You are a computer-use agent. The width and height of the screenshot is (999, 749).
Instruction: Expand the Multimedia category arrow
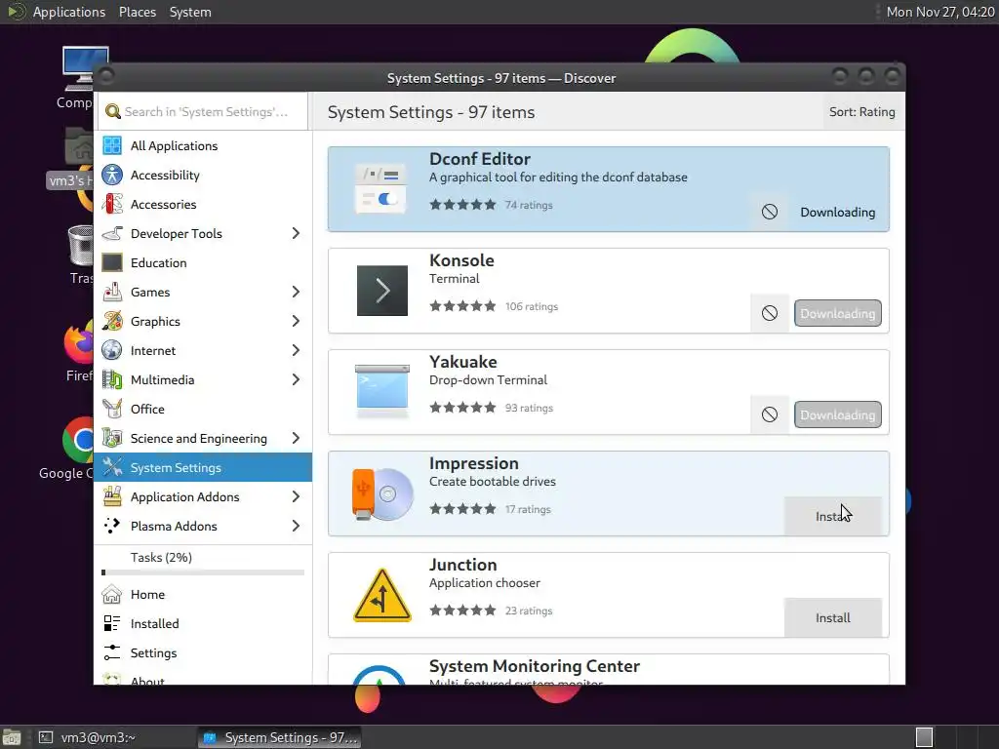(296, 380)
